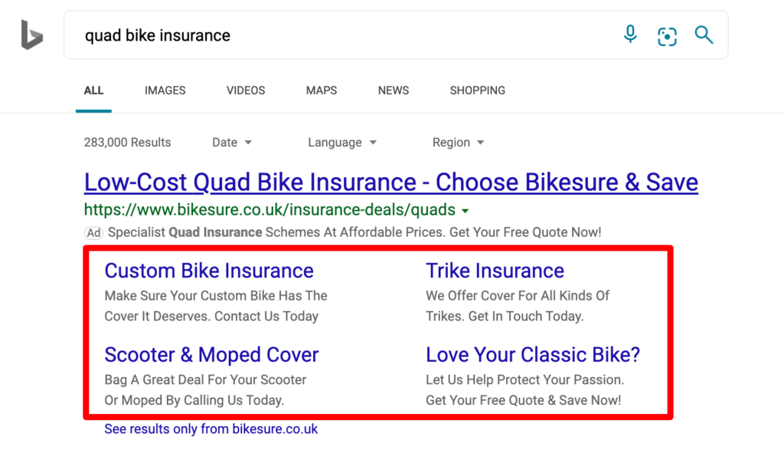
Task: Go to the News tab
Action: 394,90
